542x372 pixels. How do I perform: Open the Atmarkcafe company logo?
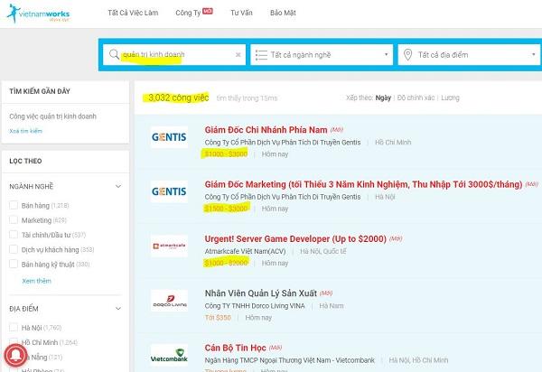tap(169, 246)
